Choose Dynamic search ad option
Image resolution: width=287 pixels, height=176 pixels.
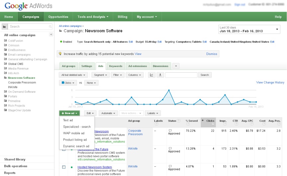pos(76,146)
